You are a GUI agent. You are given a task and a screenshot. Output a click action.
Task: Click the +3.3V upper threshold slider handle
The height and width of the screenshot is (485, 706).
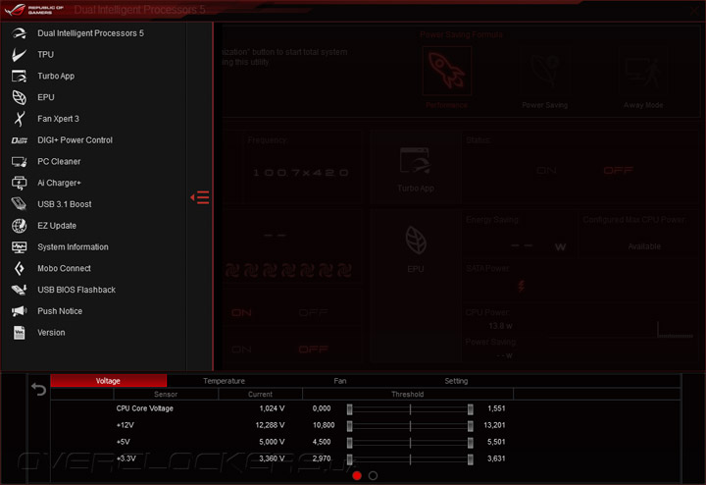[470, 458]
